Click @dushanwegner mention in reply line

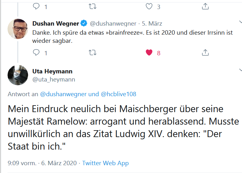tap(63, 94)
